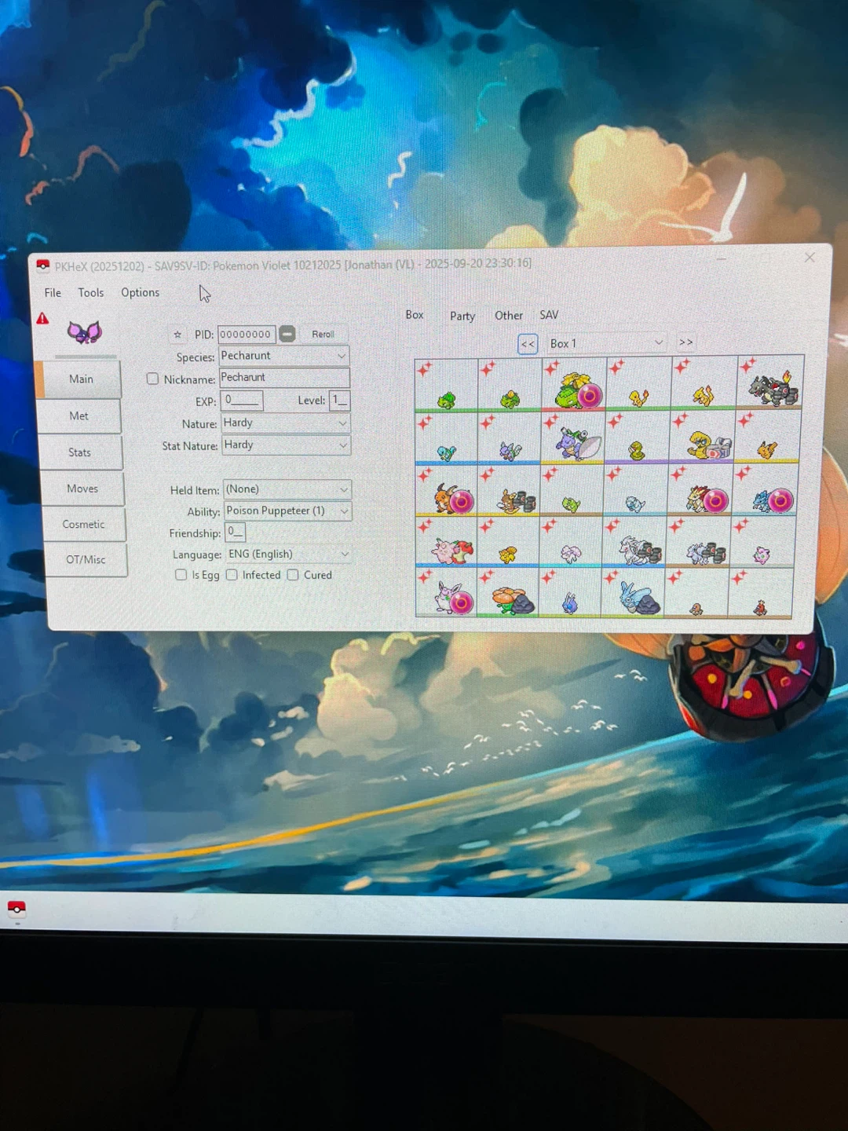Select the Charizard slot in Box 1
Image resolution: width=848 pixels, height=1131 pixels.
click(x=770, y=386)
